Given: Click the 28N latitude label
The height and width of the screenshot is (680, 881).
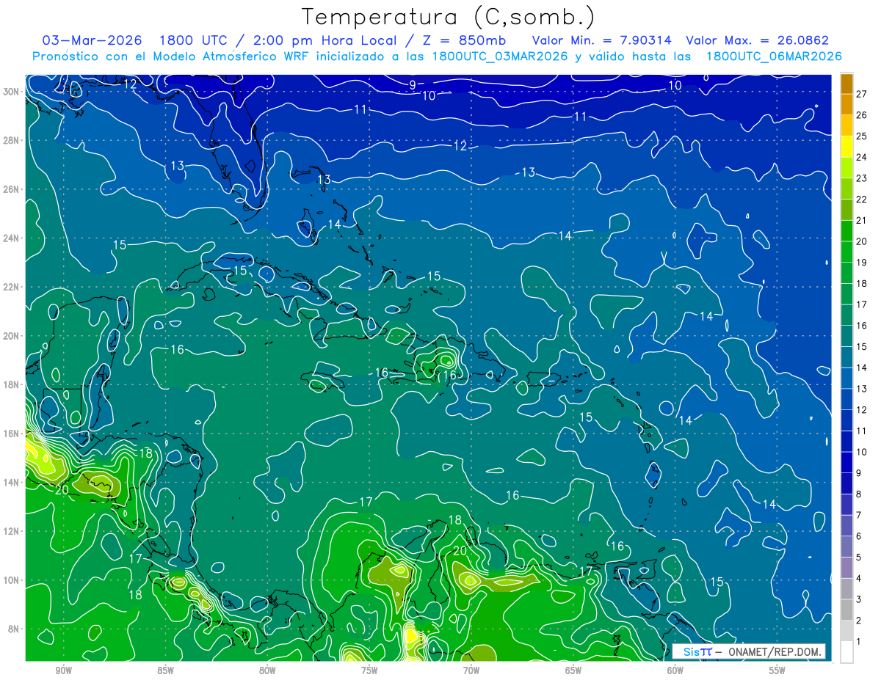Looking at the screenshot, I should tap(12, 140).
